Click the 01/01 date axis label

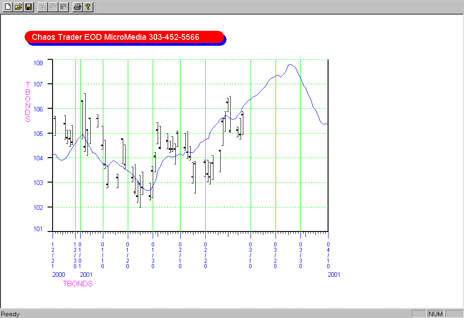80,255
